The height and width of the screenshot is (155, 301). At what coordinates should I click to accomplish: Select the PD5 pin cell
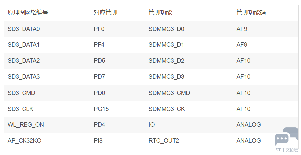point(118,61)
